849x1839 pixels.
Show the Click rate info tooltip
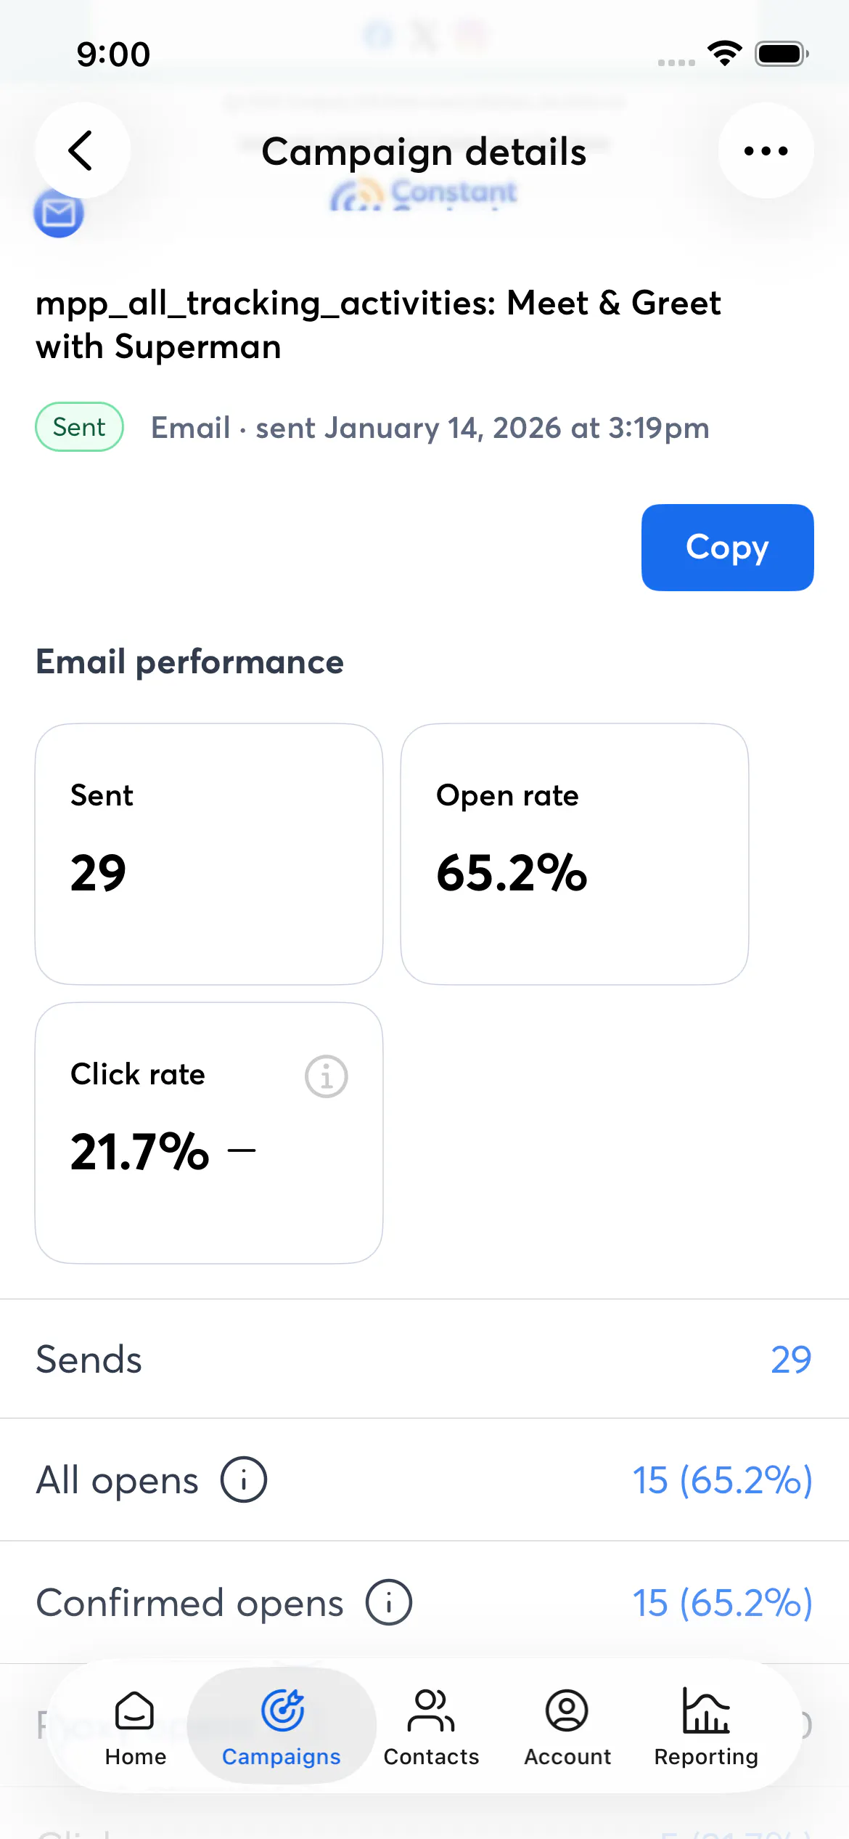tap(327, 1076)
